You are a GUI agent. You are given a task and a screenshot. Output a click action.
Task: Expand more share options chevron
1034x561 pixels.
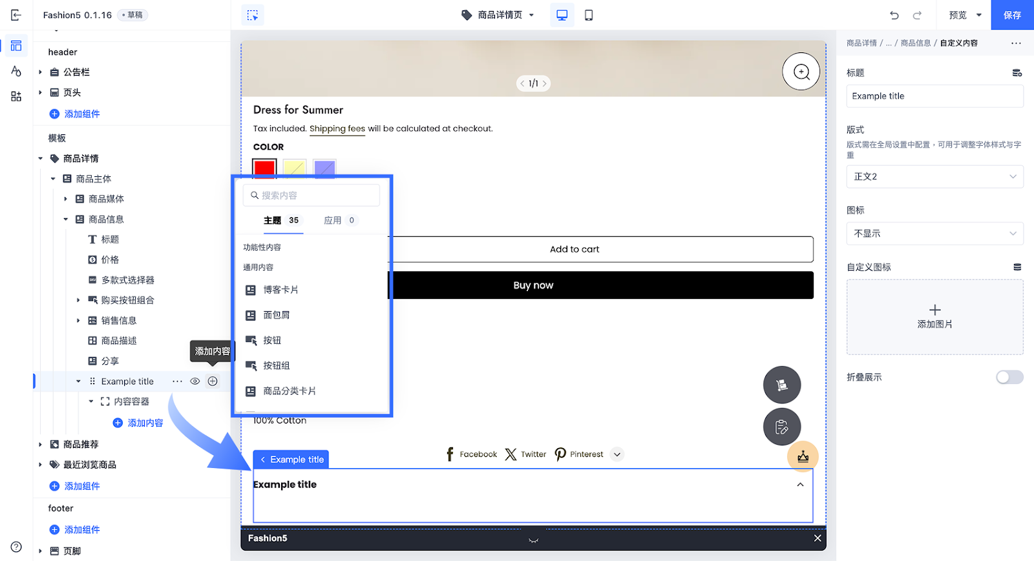617,454
